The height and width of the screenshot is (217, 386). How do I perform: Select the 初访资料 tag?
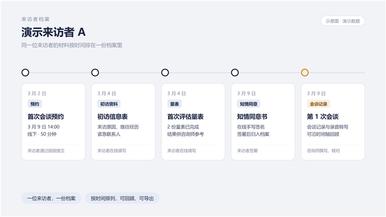pos(109,104)
